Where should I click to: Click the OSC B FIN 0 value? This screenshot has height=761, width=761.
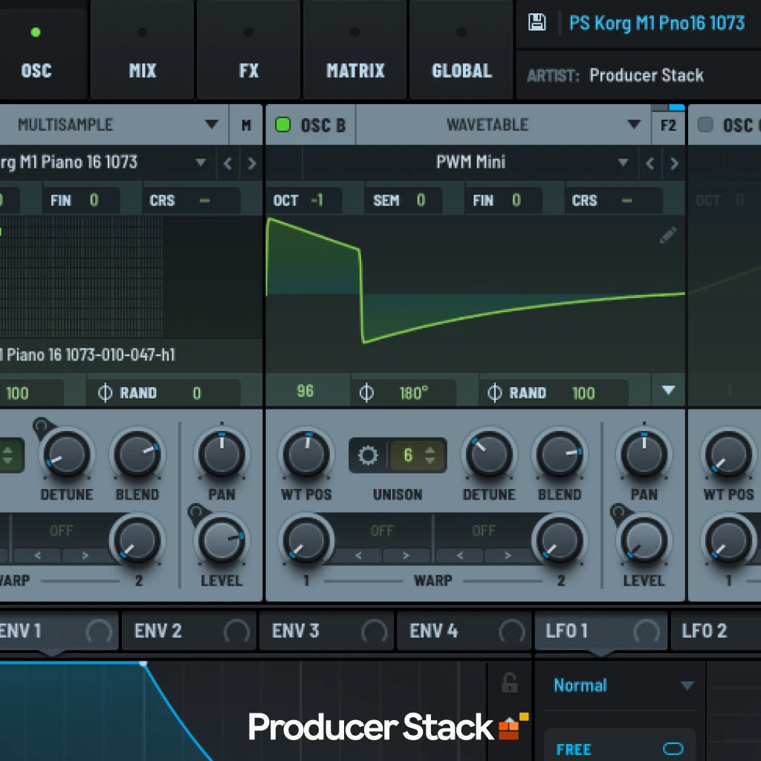coord(516,200)
